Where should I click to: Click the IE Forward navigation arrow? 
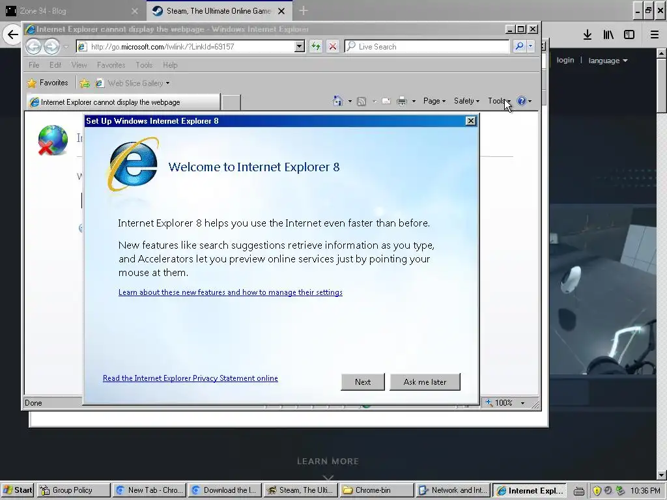click(52, 46)
